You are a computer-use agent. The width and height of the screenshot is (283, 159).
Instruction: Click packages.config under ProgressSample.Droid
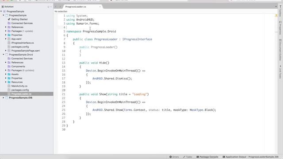[20, 90]
